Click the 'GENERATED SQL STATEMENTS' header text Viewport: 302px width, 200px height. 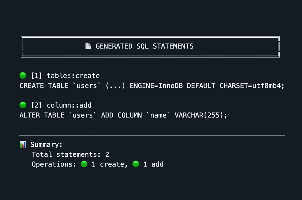pos(144,46)
